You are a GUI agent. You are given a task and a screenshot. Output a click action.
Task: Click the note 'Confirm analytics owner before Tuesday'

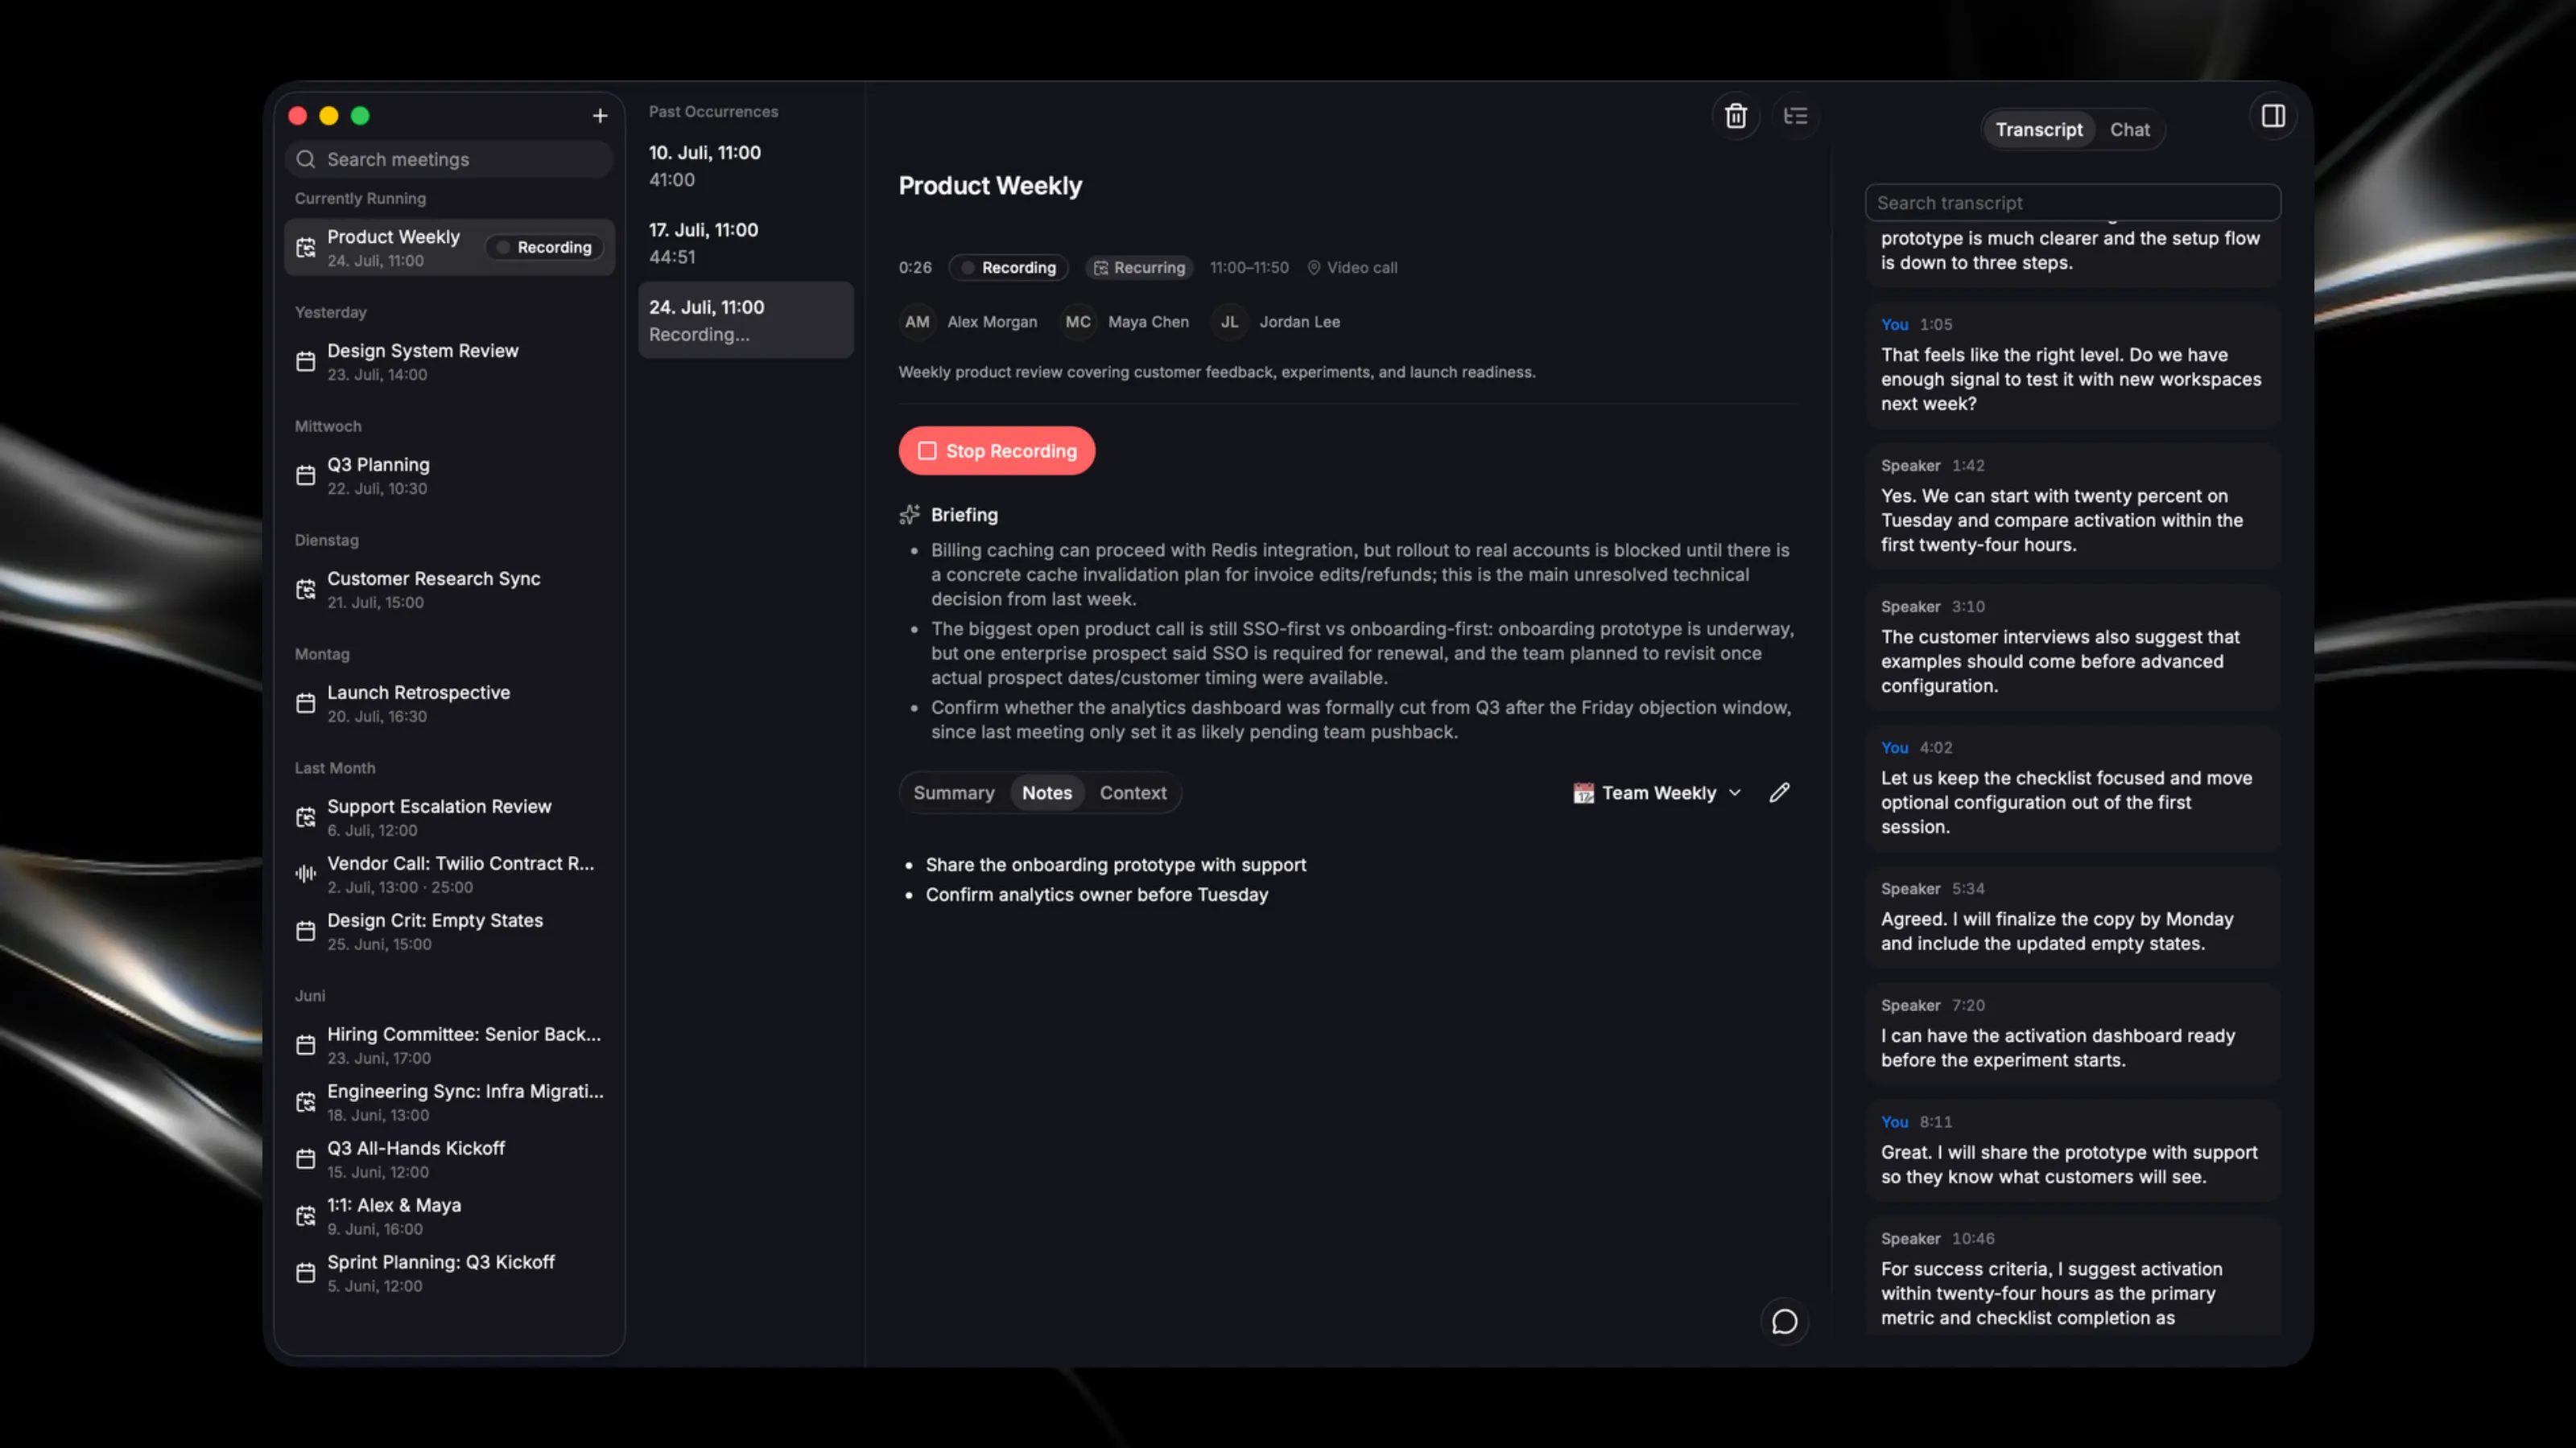(x=1097, y=895)
